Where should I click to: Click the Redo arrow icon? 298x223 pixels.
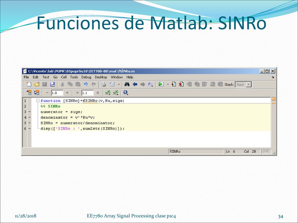tap(93, 84)
